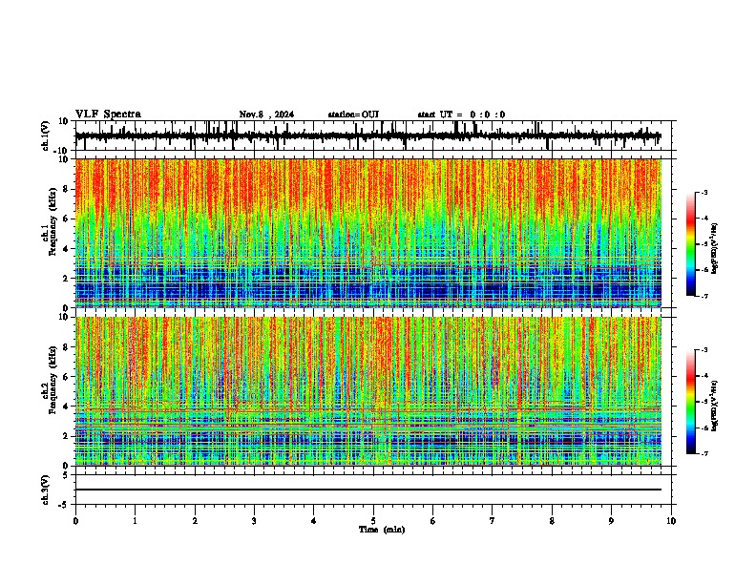Click the ch.3 flat voltage line

coord(367,490)
